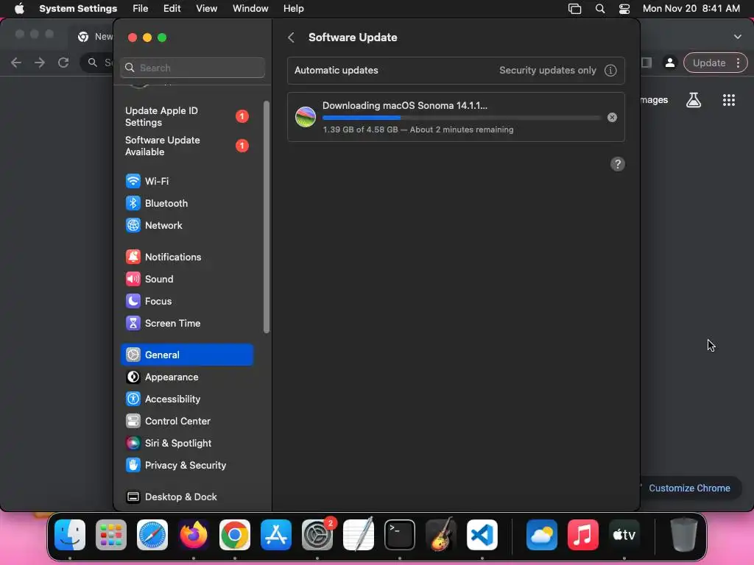Click the macOS Sonoma update icon
The image size is (754, 565).
click(306, 117)
